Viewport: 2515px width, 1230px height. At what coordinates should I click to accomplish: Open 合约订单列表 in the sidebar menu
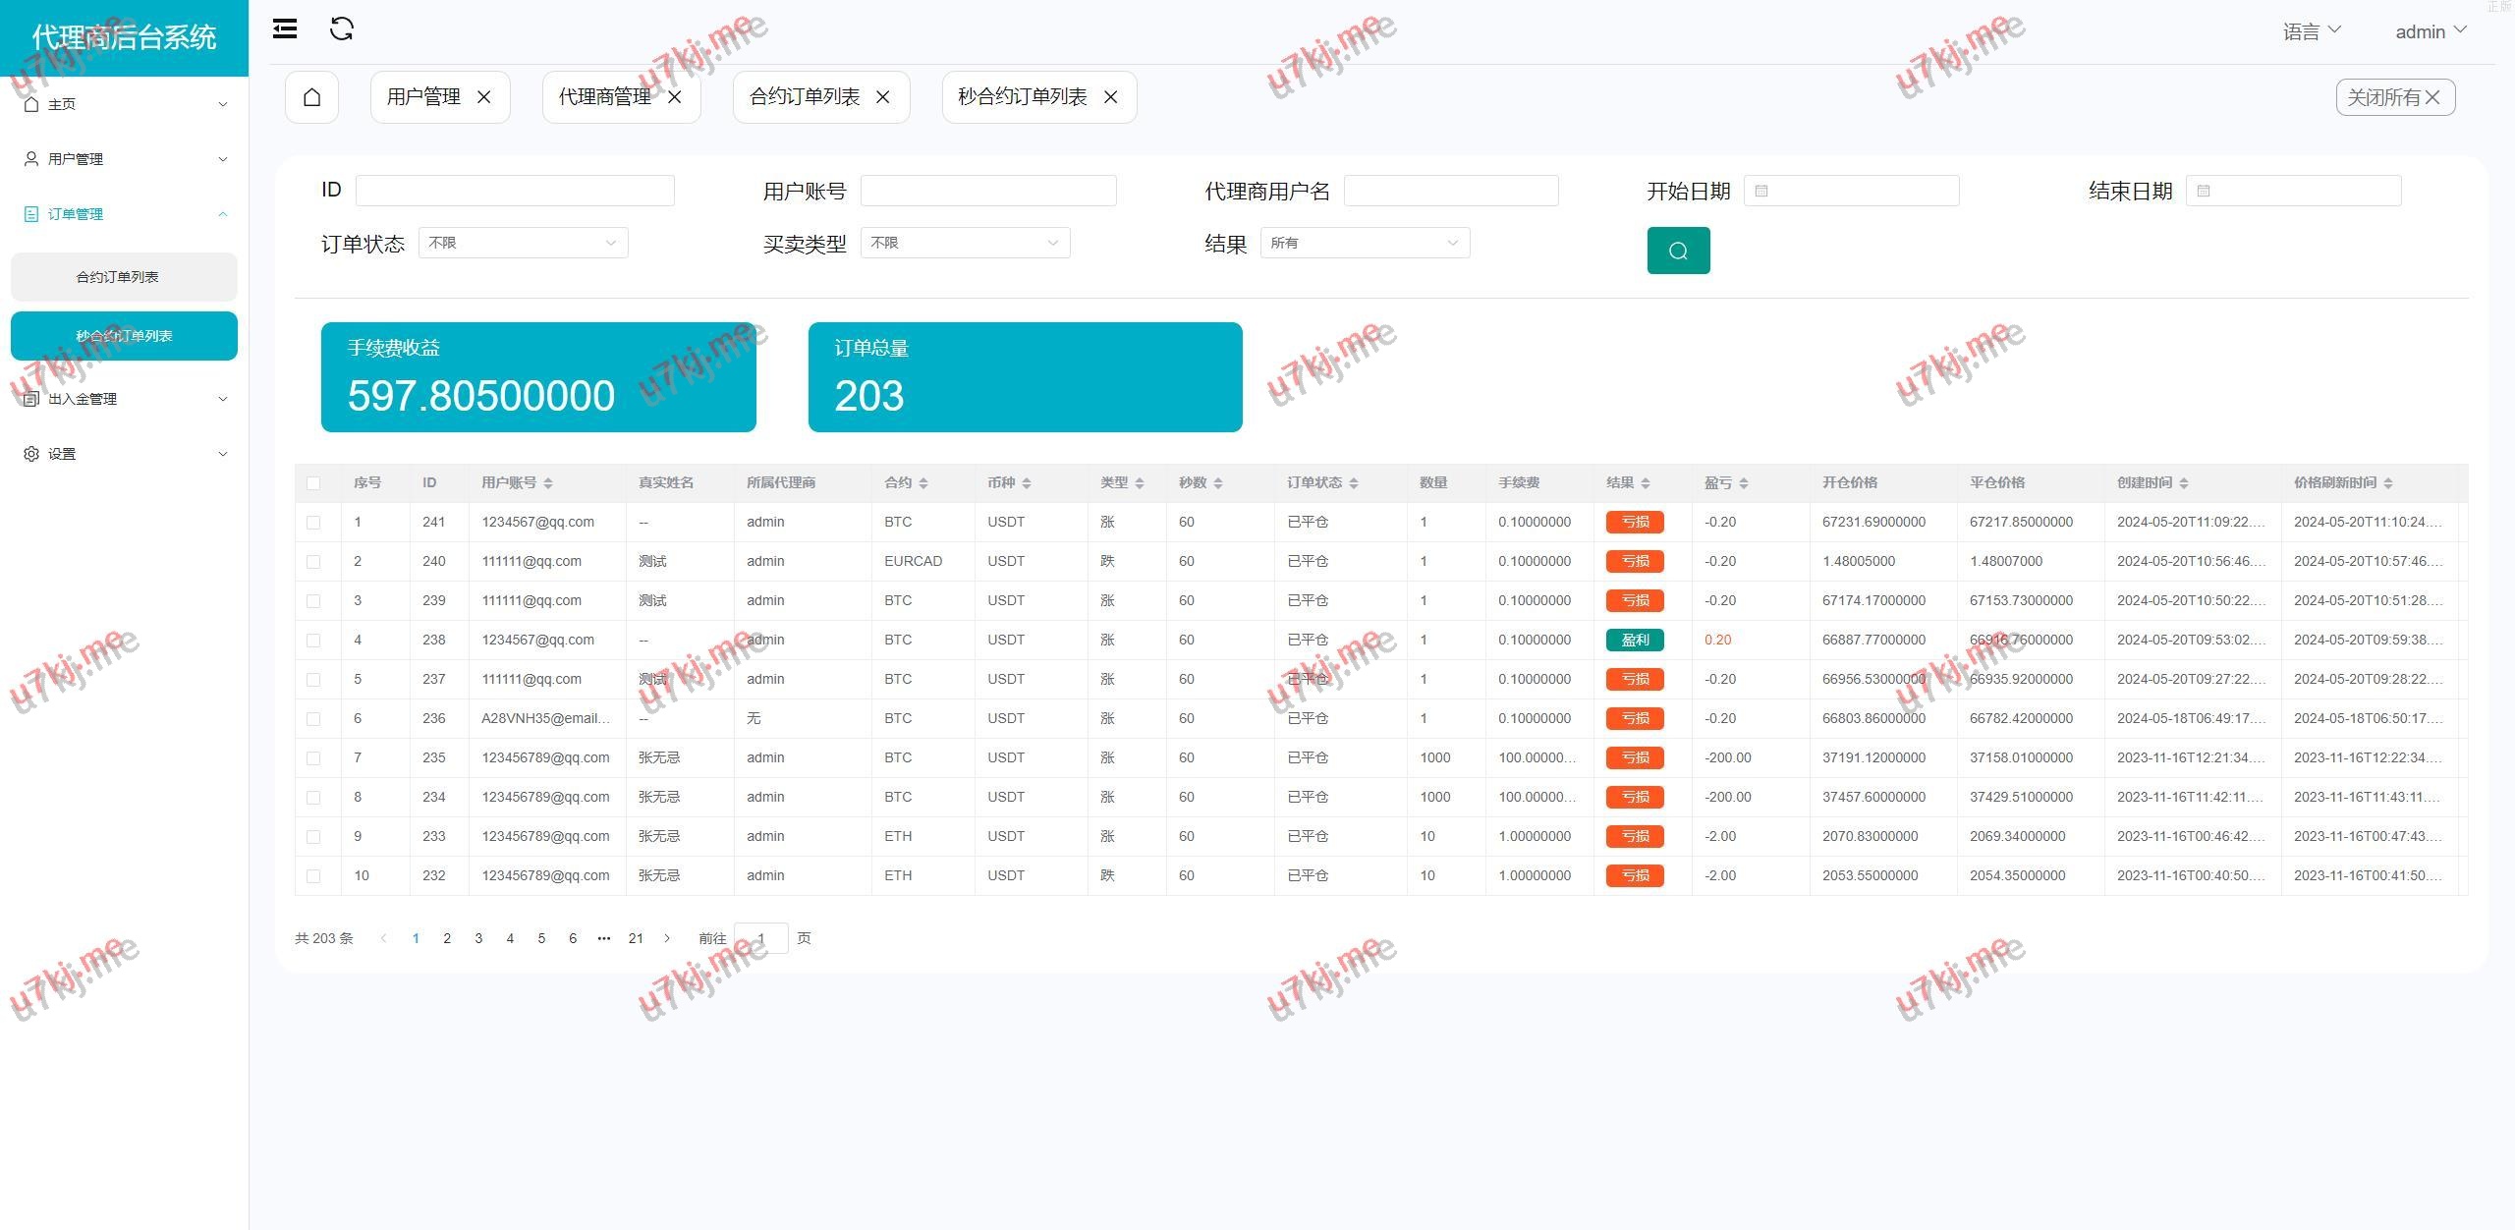124,277
